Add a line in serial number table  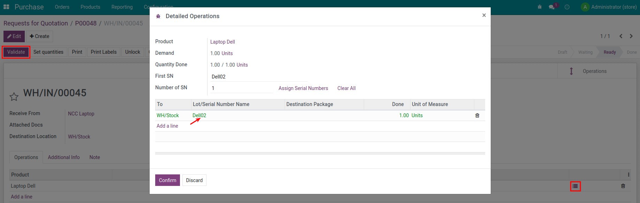coord(167,126)
